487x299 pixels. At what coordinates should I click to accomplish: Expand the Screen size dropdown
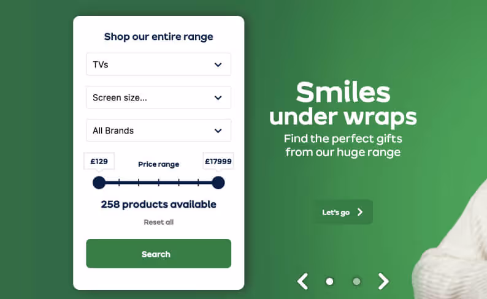coord(158,97)
